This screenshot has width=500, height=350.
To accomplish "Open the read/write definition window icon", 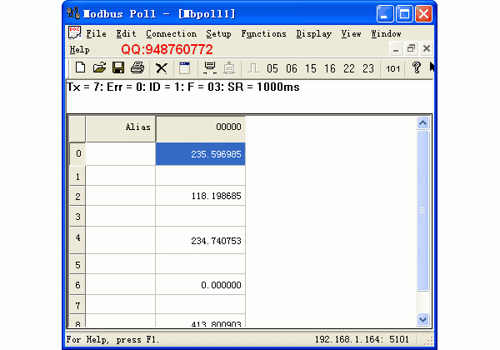I will coord(184,68).
